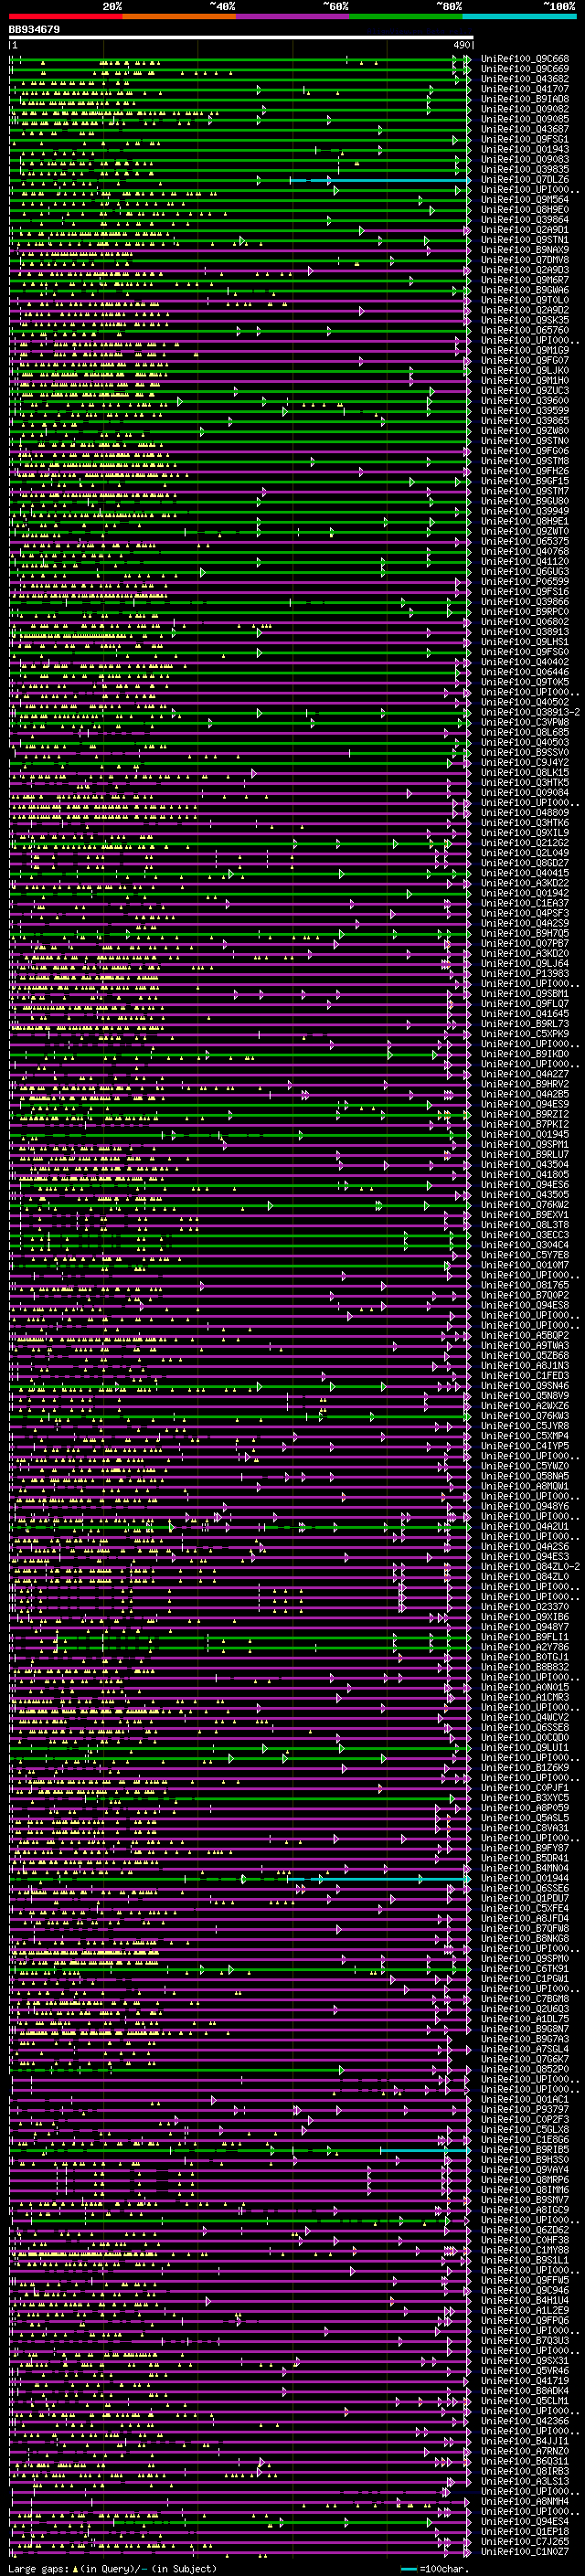Open hit UniRef100_Q9C669
Image resolution: width=585 pixels, height=2576 pixels.
pyautogui.click(x=525, y=69)
